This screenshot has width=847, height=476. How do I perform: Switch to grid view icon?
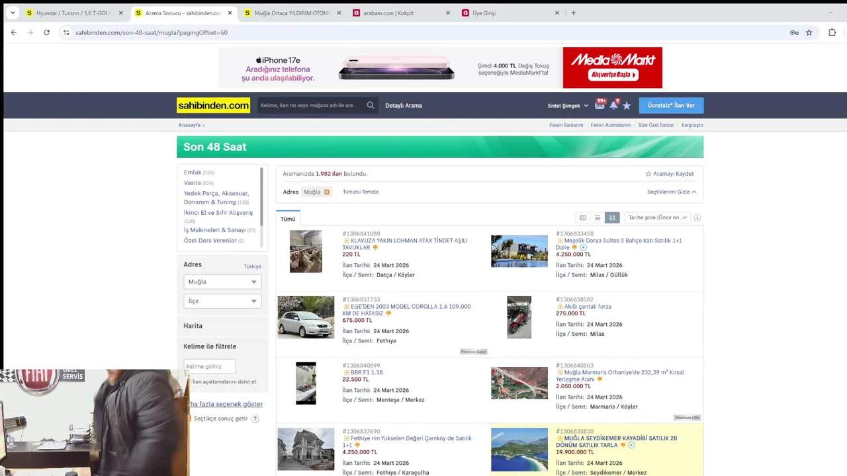tap(612, 218)
